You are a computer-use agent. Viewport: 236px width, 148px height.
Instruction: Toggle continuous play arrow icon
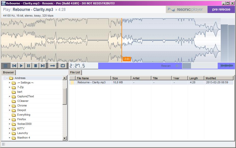[x=52, y=66]
